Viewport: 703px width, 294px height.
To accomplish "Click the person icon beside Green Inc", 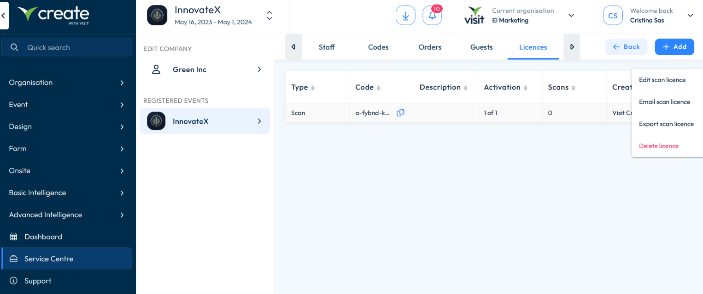I will pos(156,69).
